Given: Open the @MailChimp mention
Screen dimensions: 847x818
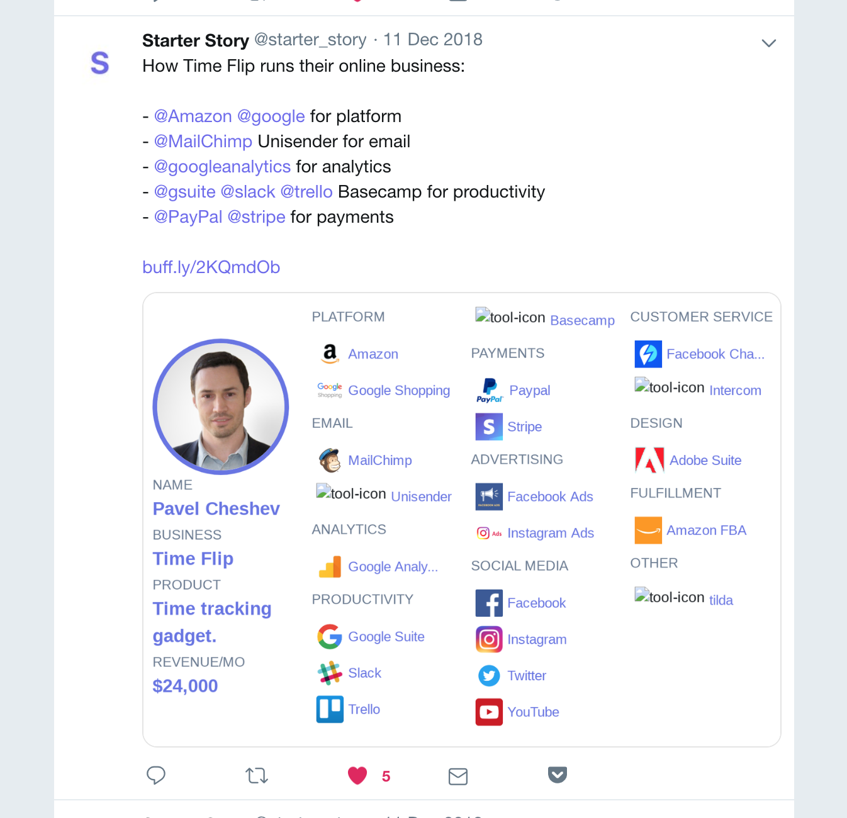Looking at the screenshot, I should pyautogui.click(x=203, y=142).
